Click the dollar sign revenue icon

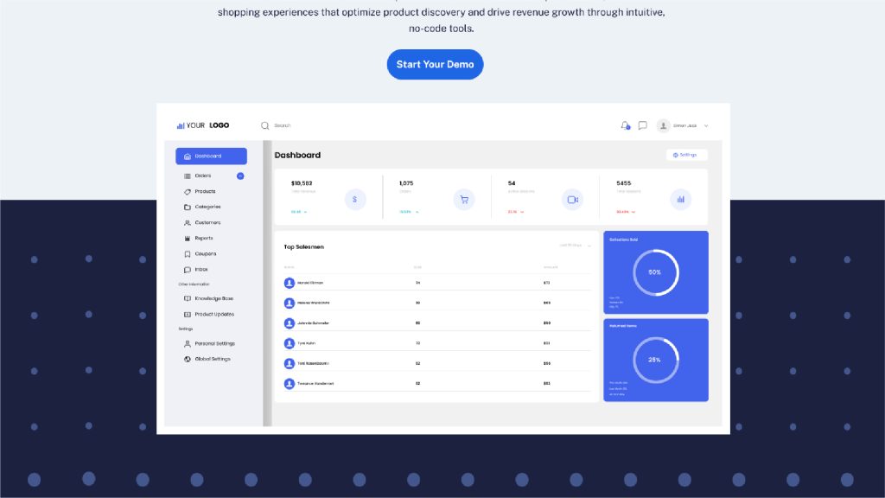point(355,200)
